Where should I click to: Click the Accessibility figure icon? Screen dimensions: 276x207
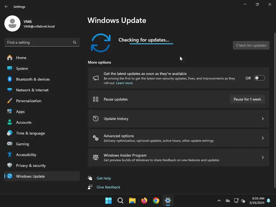(x=10, y=154)
